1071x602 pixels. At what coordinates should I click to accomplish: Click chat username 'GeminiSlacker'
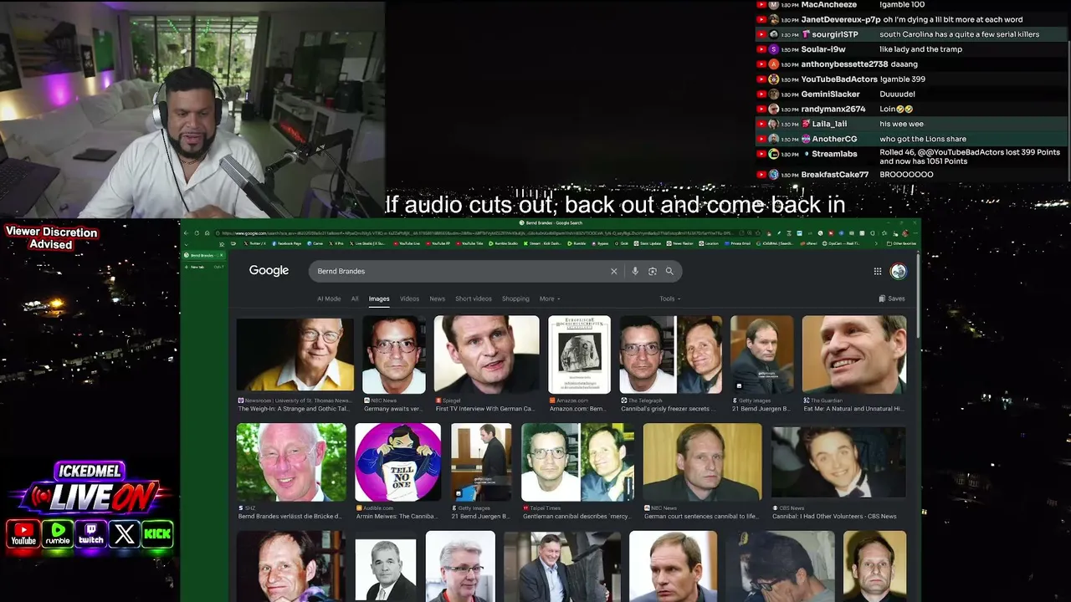pyautogui.click(x=830, y=94)
